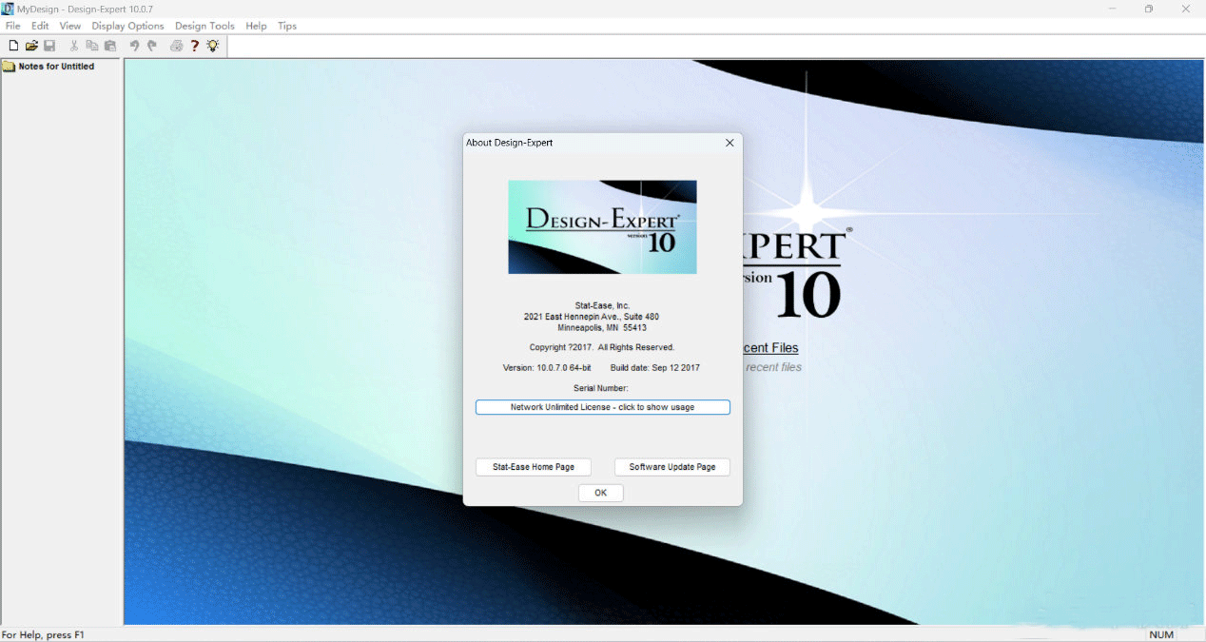Screen dimensions: 1206x642
Task: Click the New Design toolbar icon
Action: (13, 46)
